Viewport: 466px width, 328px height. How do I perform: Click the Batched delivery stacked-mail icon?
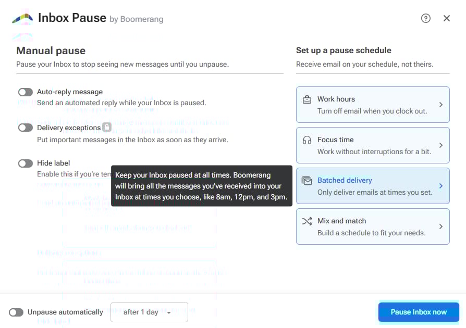click(307, 181)
